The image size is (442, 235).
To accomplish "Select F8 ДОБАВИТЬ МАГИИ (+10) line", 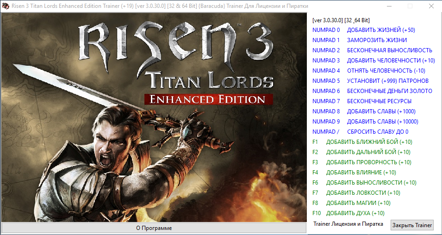I will pos(351,203).
